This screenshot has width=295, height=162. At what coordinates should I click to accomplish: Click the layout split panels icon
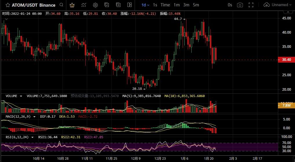[129, 5]
